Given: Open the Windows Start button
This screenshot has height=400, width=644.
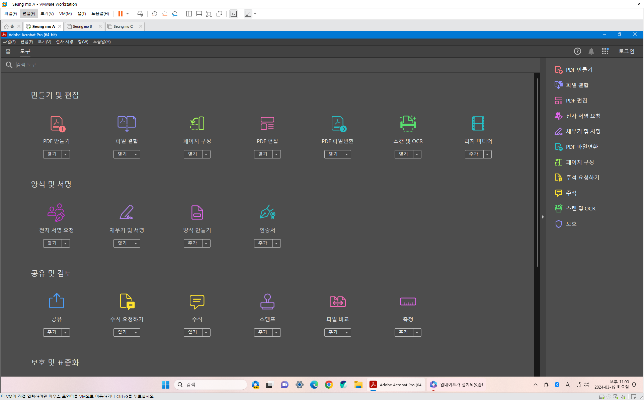Looking at the screenshot, I should pyautogui.click(x=165, y=385).
